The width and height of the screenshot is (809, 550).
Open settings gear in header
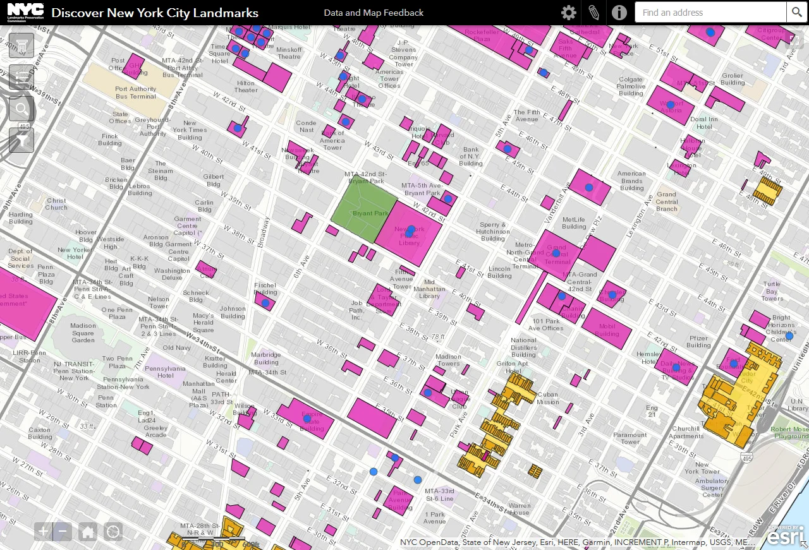[569, 13]
